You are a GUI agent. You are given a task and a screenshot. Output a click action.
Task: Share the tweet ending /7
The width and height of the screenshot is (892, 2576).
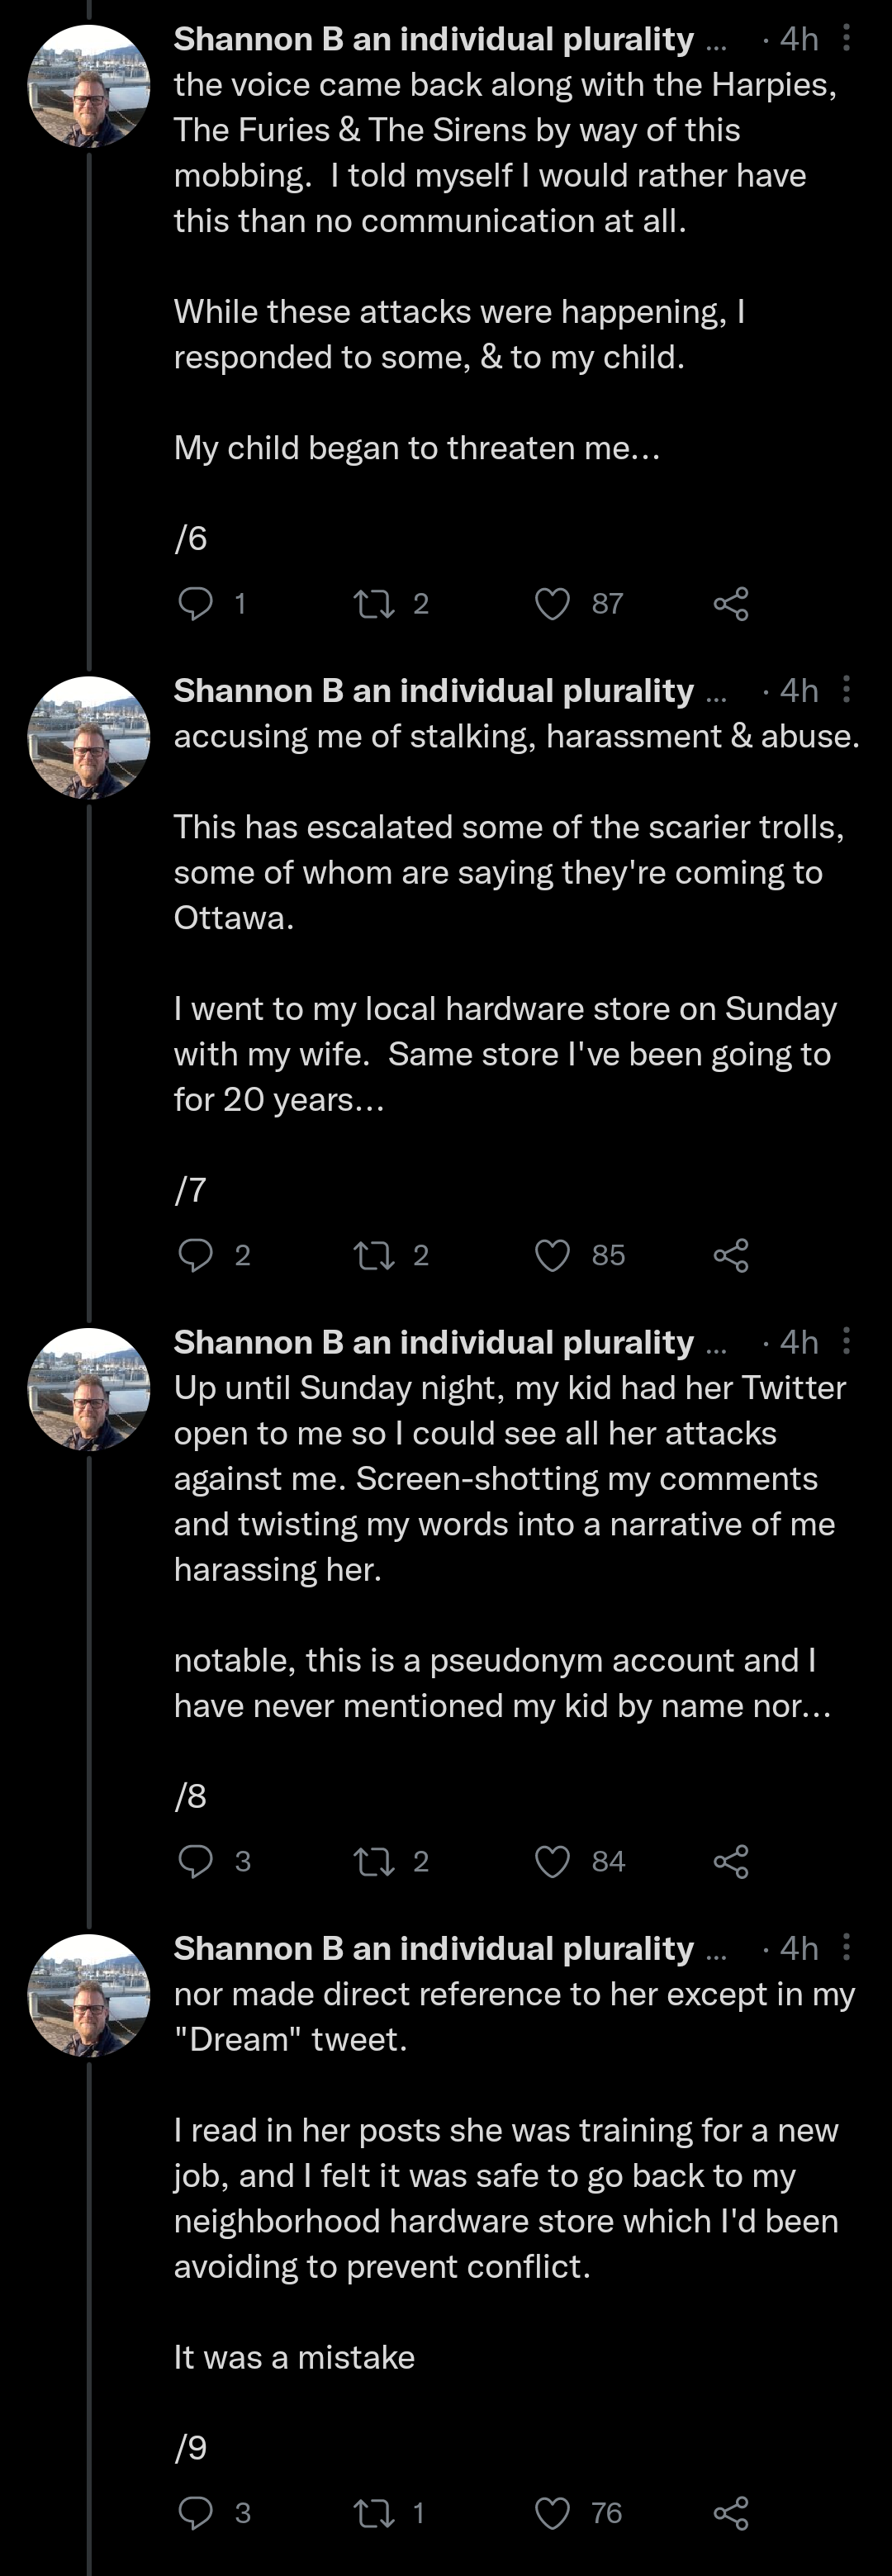point(731,1255)
